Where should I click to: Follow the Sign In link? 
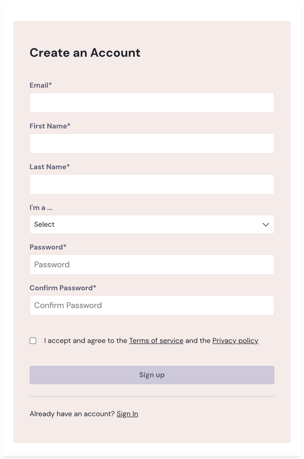pos(127,414)
